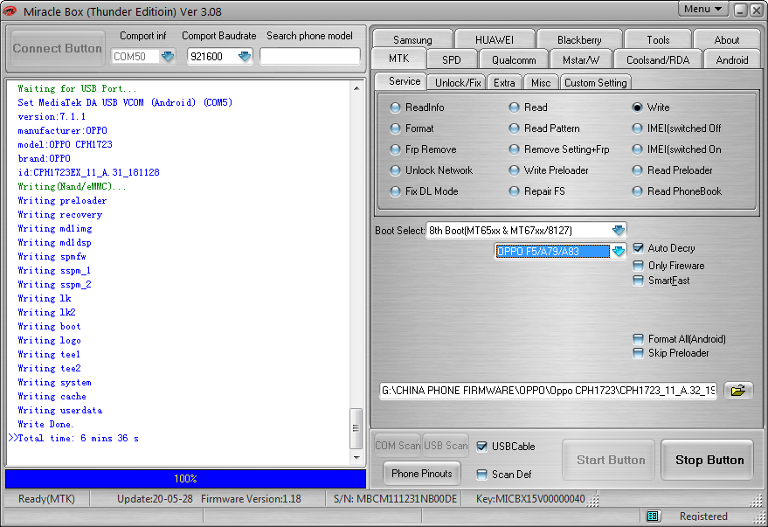768x527 pixels.
Task: Select the Write Preloader radio option
Action: coord(514,170)
